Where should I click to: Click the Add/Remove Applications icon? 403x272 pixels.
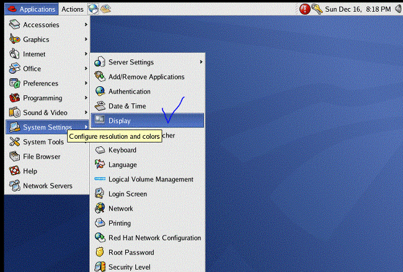click(x=100, y=77)
